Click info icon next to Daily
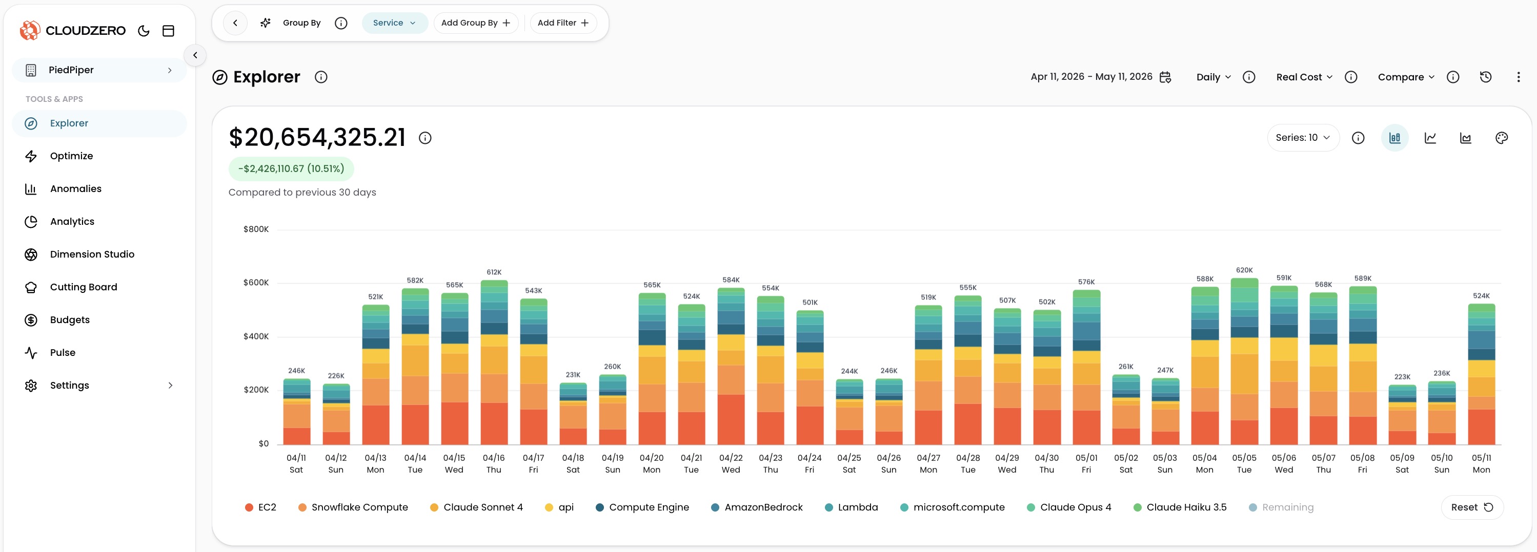This screenshot has height=552, width=1537. tap(1249, 77)
